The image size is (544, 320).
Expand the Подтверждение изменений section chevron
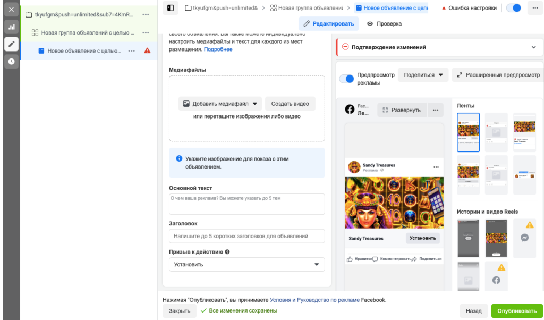pos(533,47)
